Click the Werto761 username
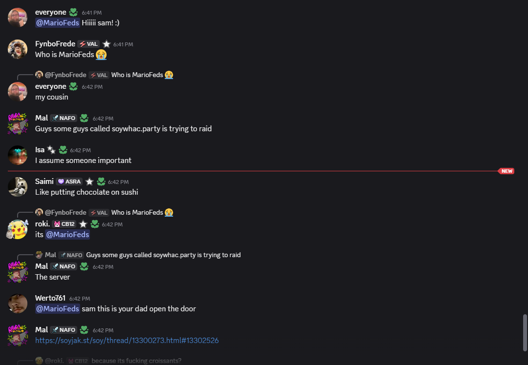This screenshot has width=528, height=365. pos(50,298)
